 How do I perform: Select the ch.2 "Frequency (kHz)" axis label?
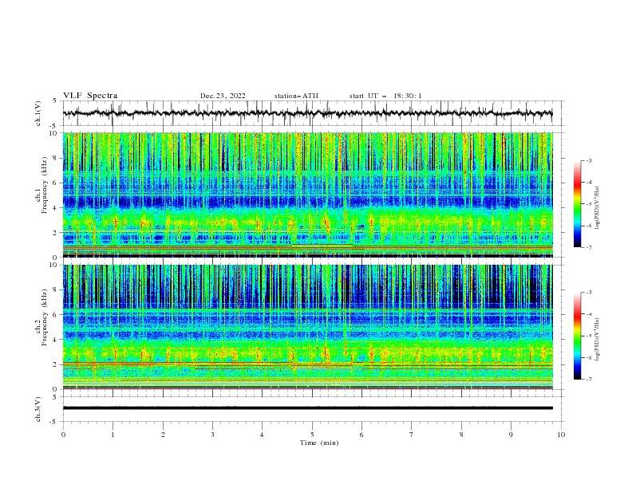pyautogui.click(x=45, y=317)
